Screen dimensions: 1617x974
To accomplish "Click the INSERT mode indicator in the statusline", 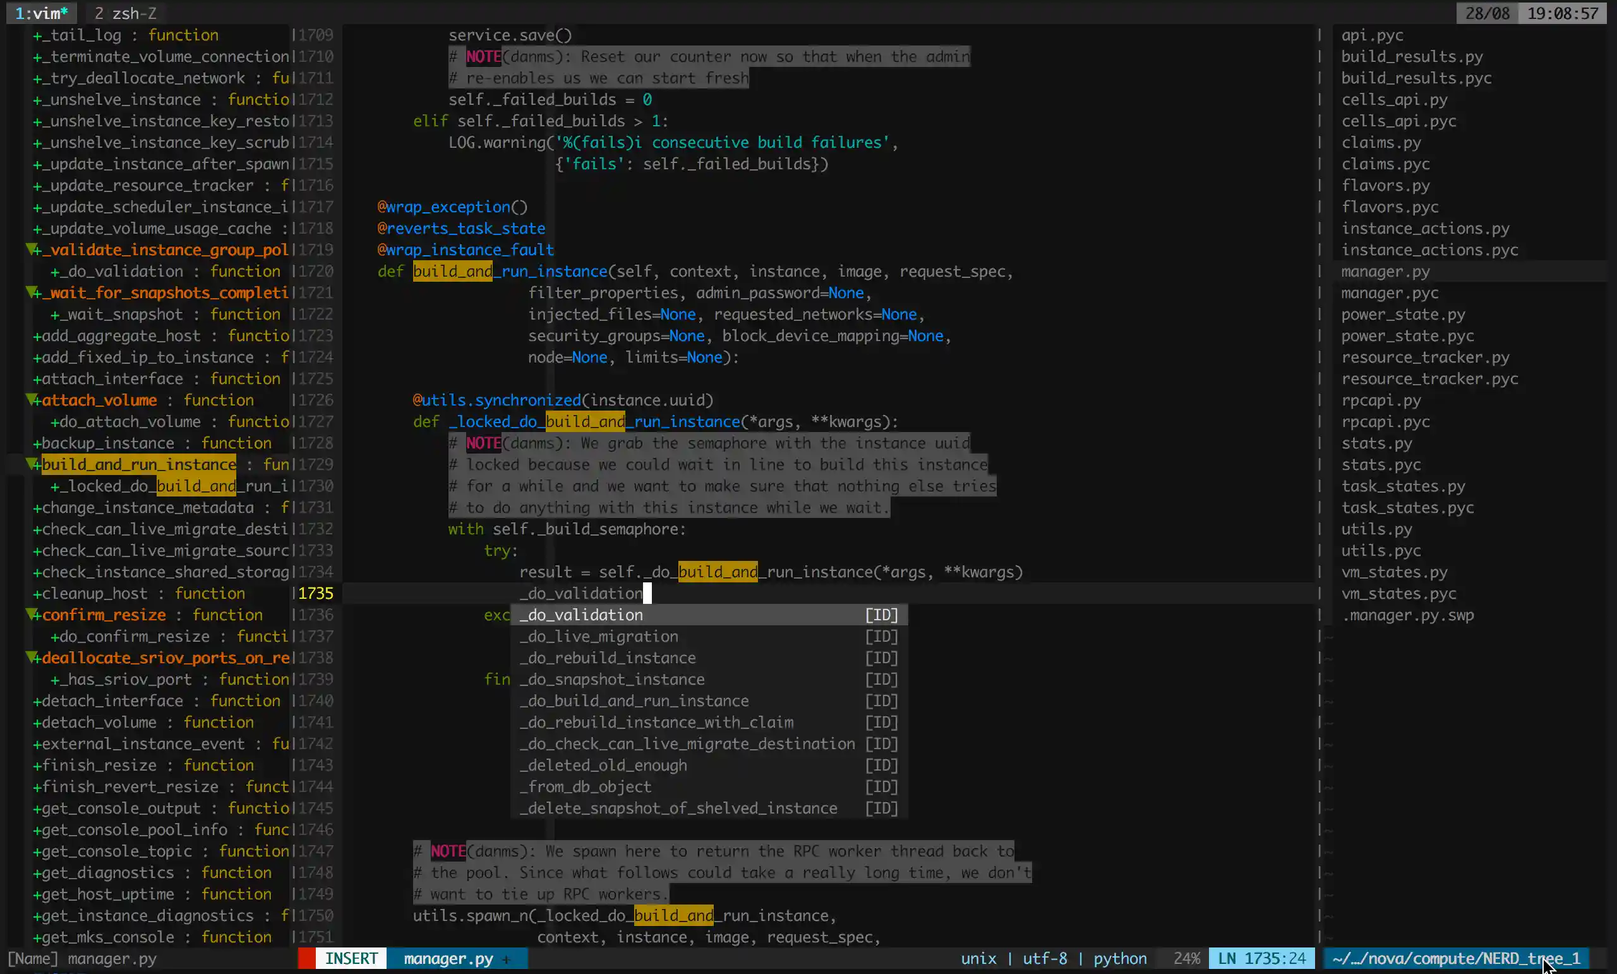I will (x=351, y=958).
